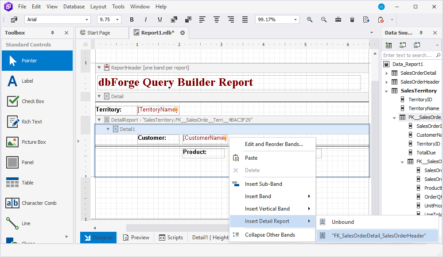Click the report export icon in toolbar
This screenshot has width=443, height=257.
point(366,19)
